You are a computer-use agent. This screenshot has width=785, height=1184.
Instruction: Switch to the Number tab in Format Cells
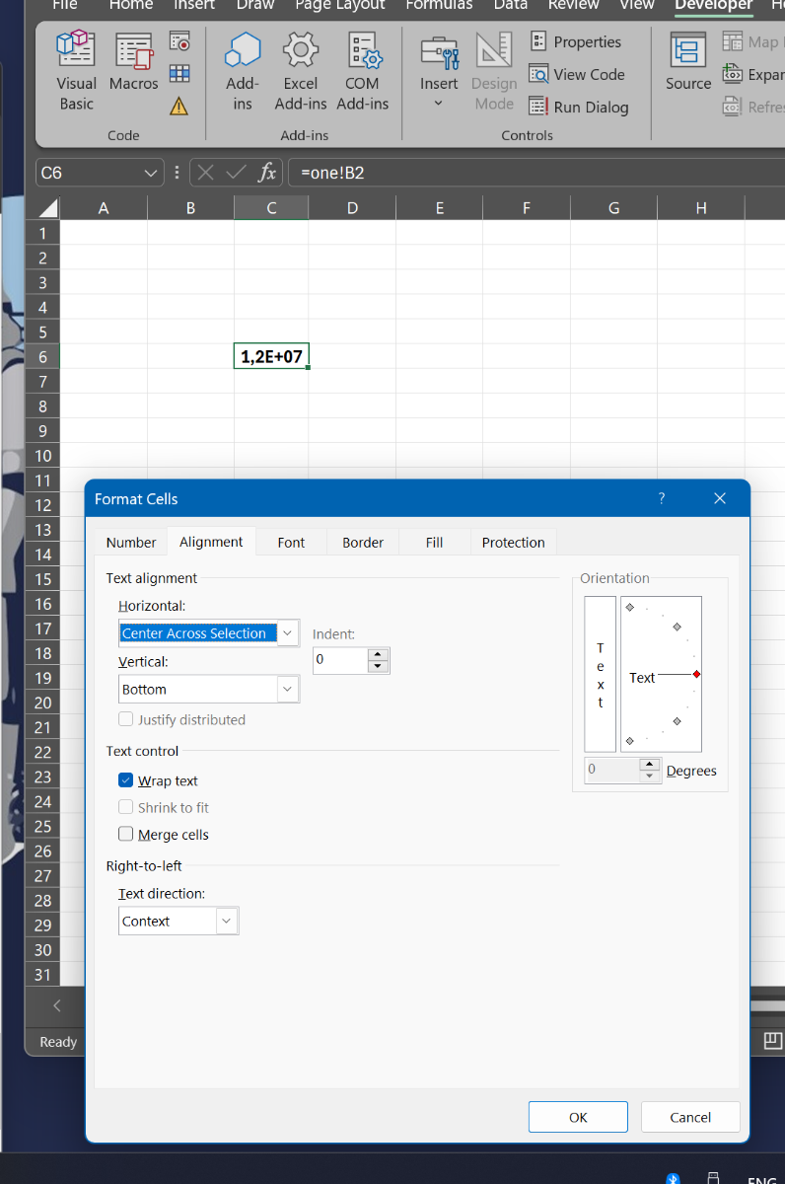tap(131, 543)
